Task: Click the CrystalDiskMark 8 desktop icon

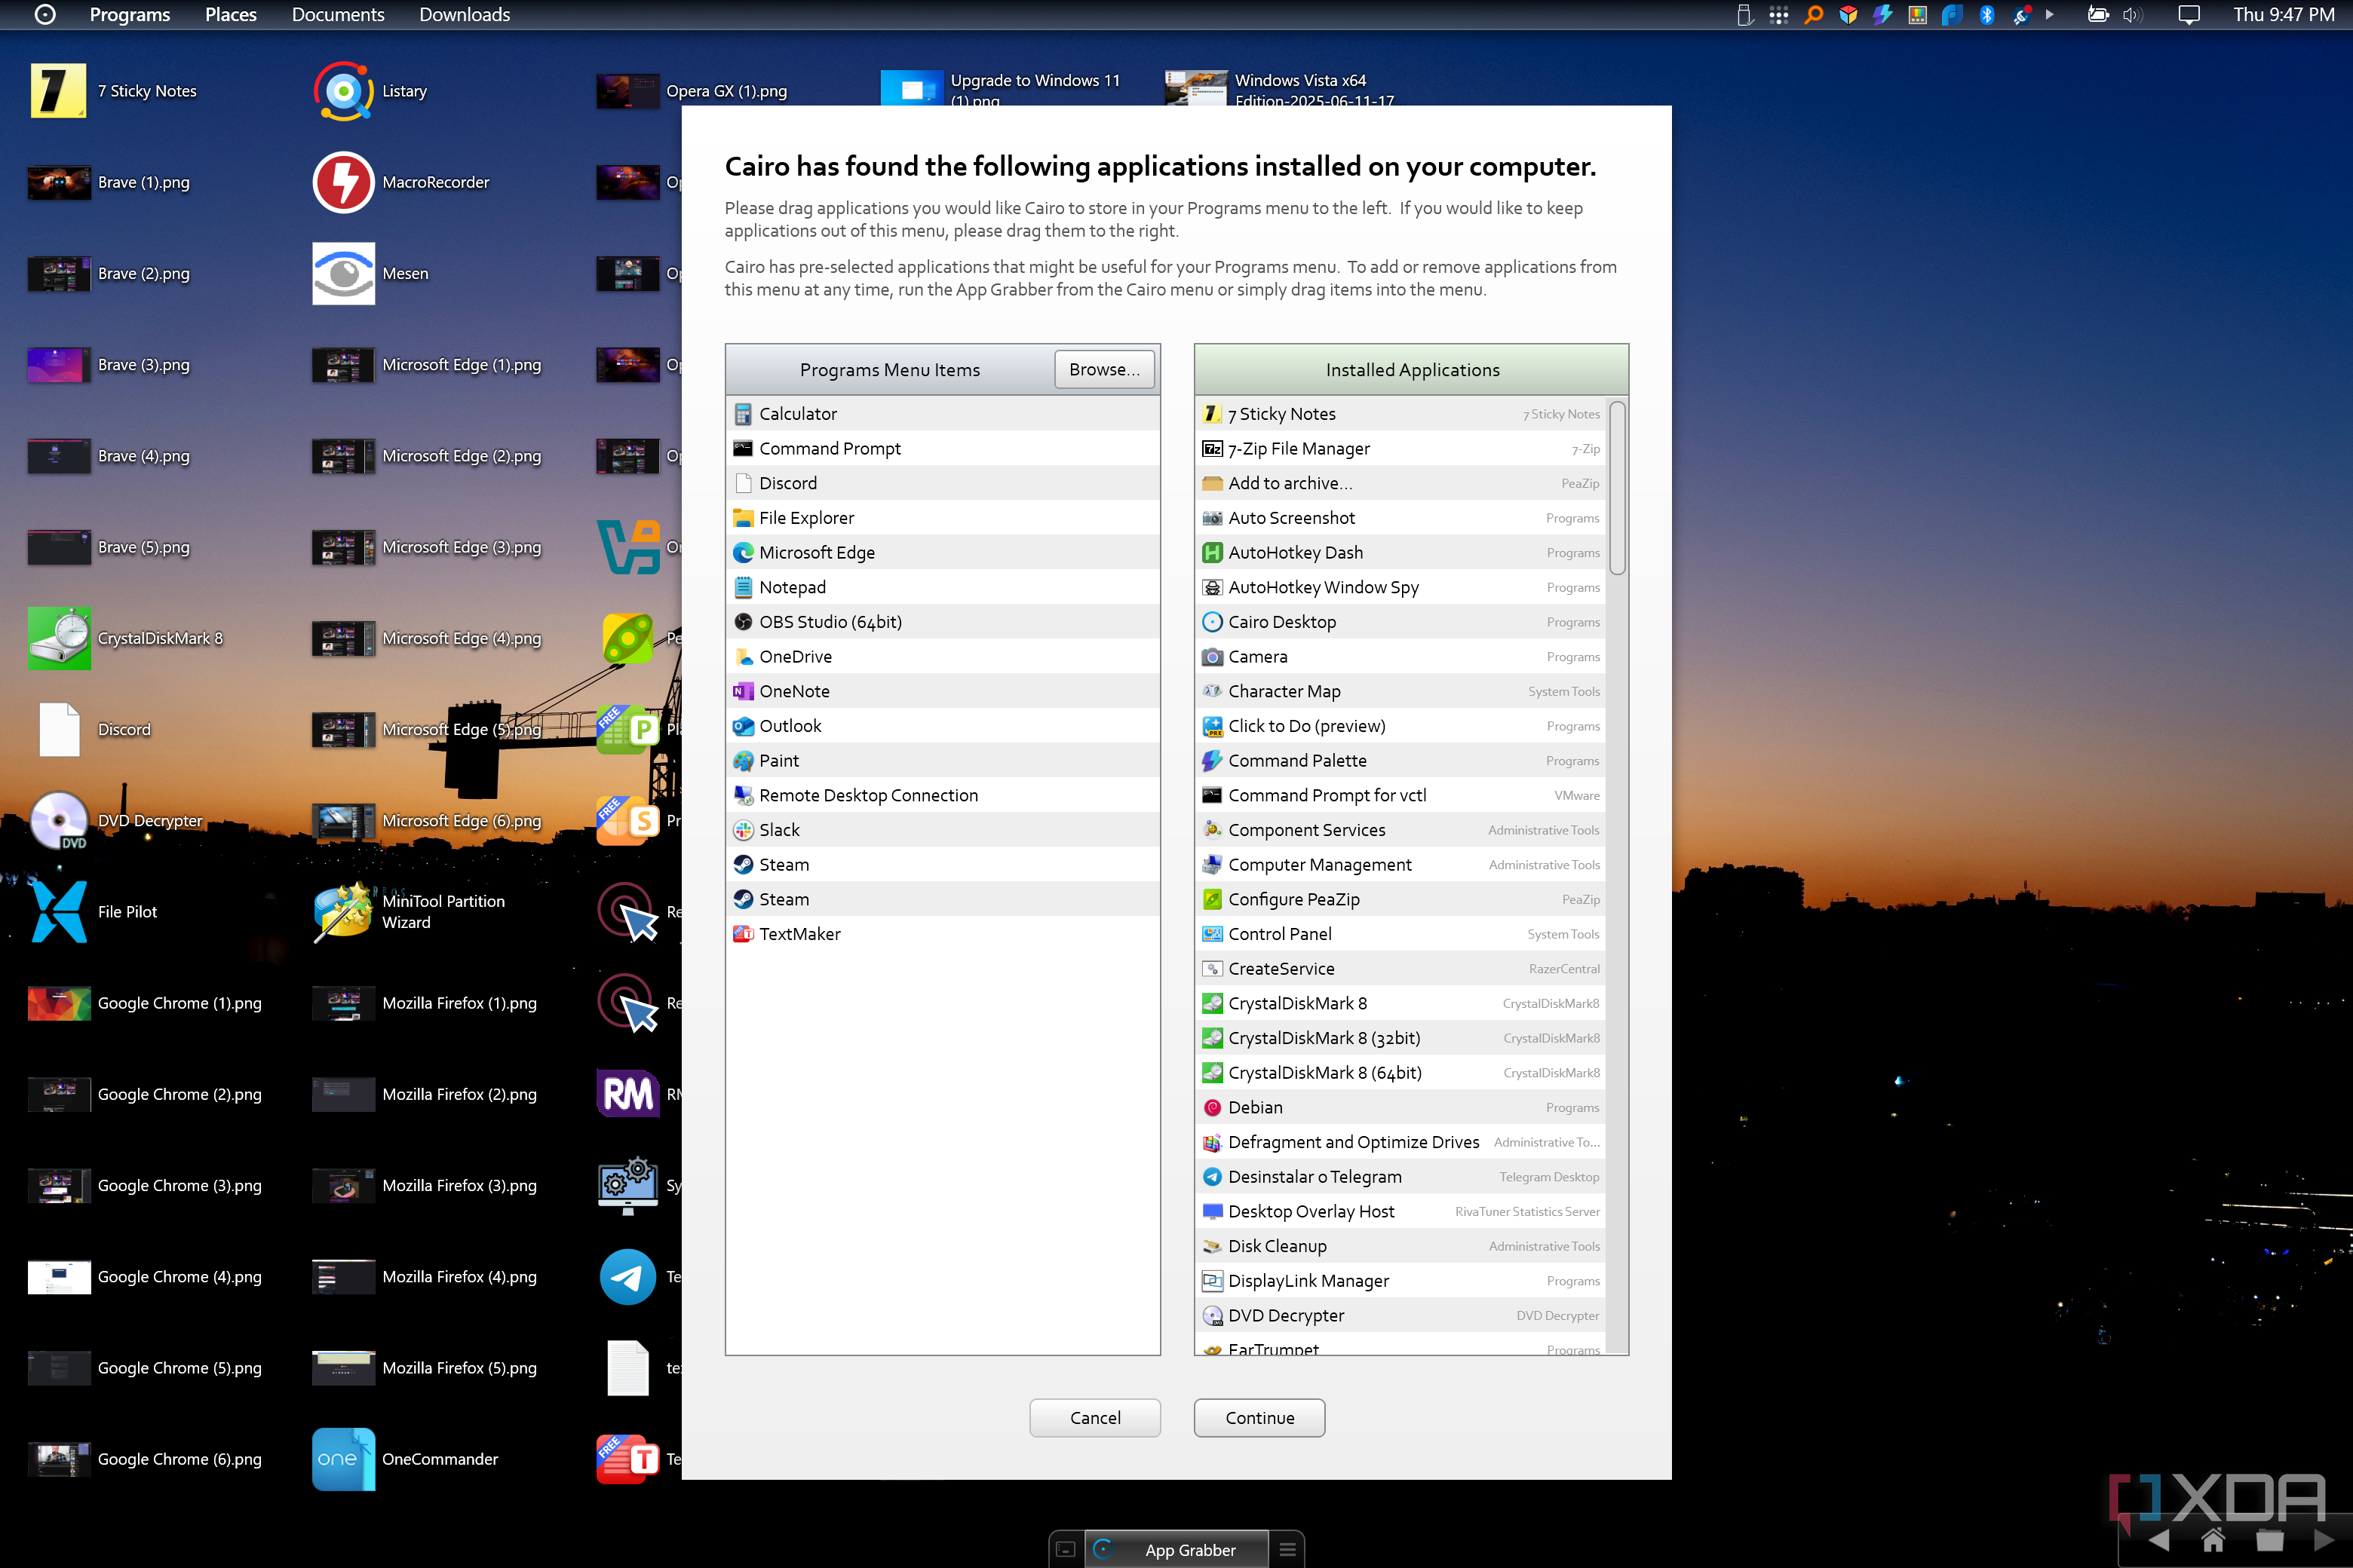Action: pyautogui.click(x=58, y=638)
